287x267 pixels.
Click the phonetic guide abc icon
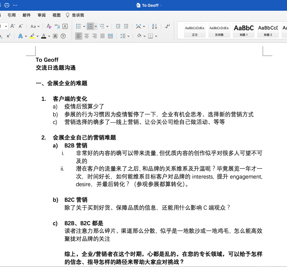(57, 26)
